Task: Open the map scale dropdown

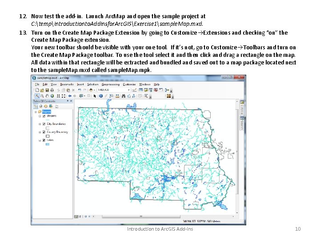Action: [x=129, y=90]
